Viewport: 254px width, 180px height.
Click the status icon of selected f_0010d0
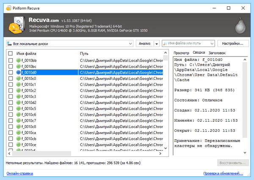(x=19, y=72)
